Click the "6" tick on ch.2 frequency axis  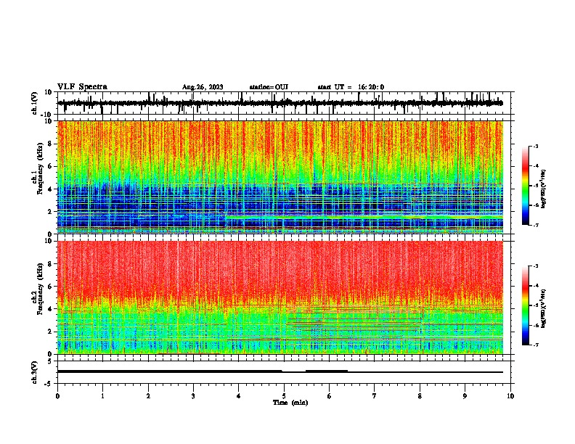pos(50,287)
